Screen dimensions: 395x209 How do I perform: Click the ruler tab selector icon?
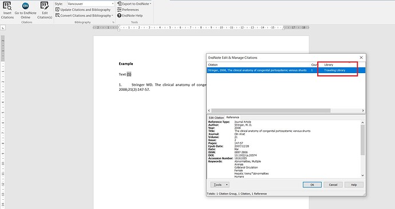coord(2,27)
